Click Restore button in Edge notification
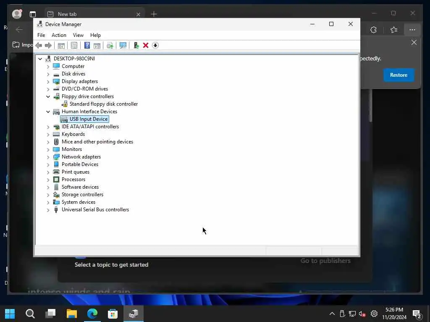Screen dimensions: 430x322 coord(399,75)
